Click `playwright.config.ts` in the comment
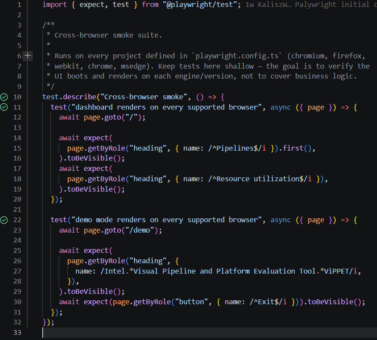The width and height of the screenshot is (377, 340). 237,56
